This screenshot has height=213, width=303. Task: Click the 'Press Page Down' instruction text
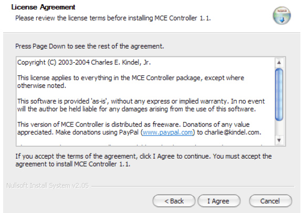coord(89,47)
